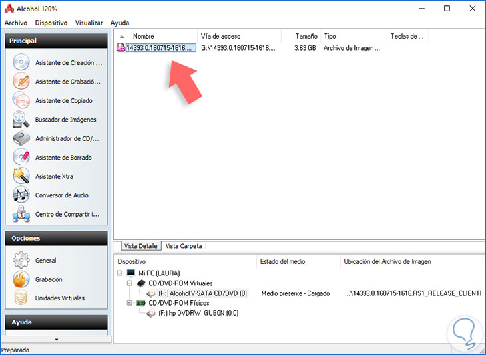
Task: Collapse the Principal panel header
Action: click(x=56, y=41)
